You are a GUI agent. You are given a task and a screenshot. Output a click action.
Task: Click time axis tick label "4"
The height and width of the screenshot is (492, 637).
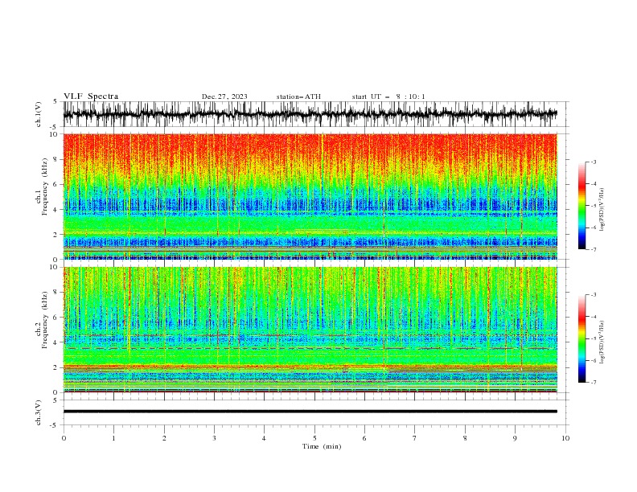point(264,438)
